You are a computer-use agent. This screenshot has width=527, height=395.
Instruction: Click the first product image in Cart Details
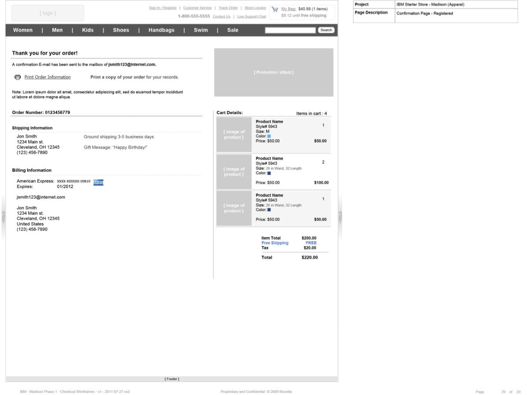[234, 134]
